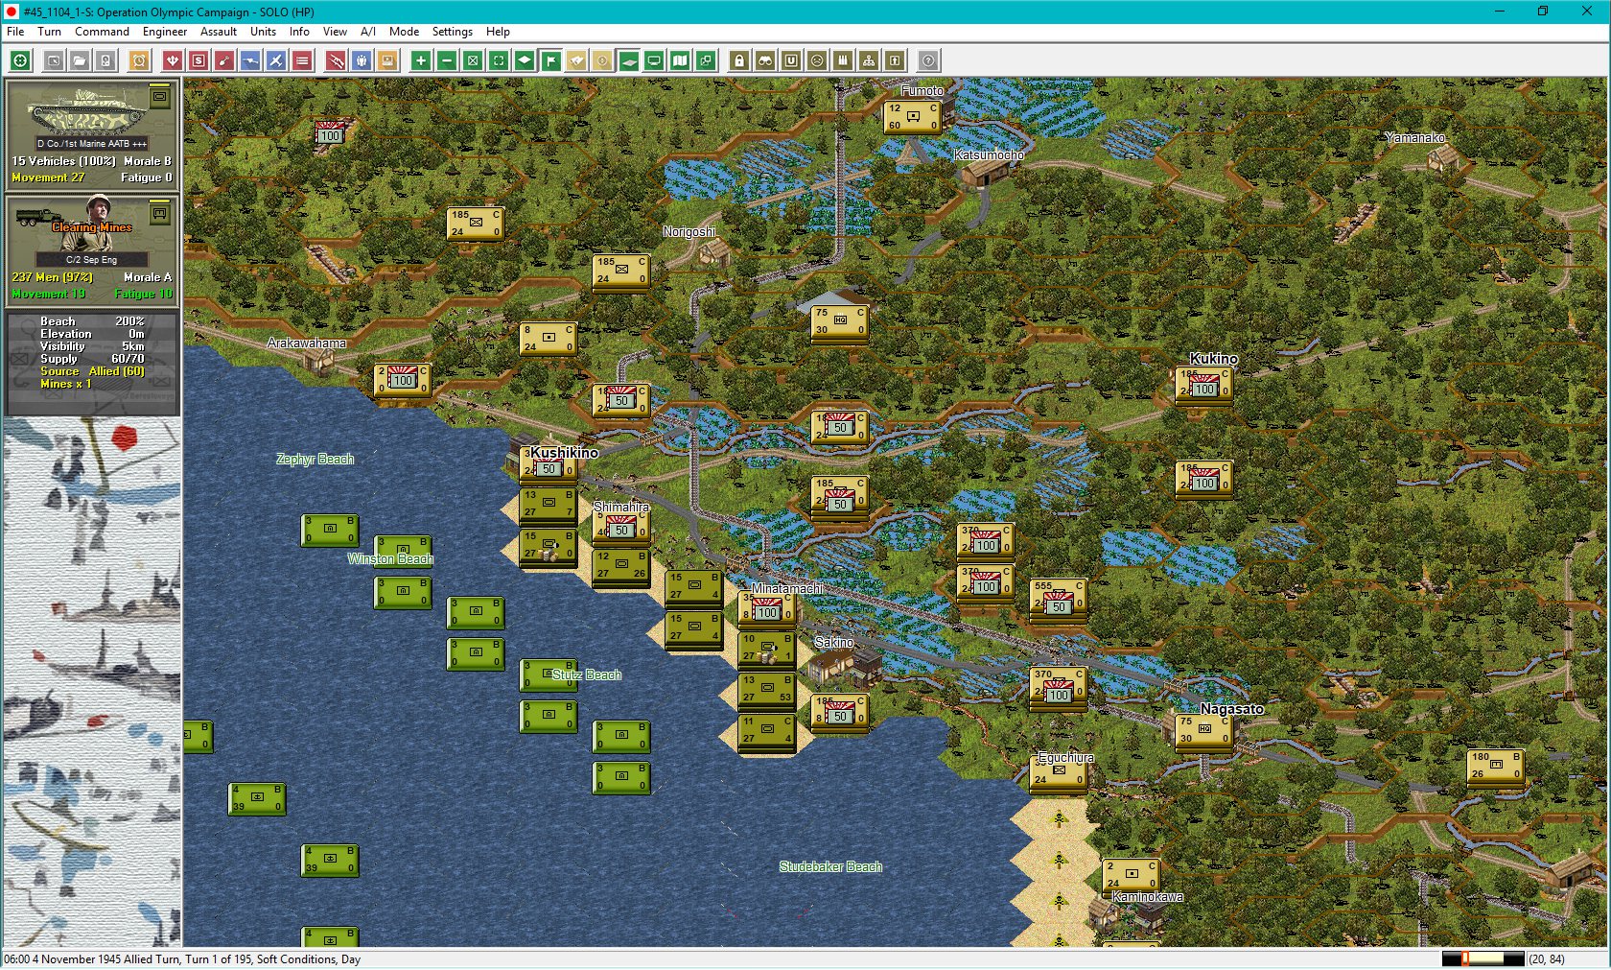This screenshot has width=1611, height=970.
Task: Open the Engineer menu
Action: [165, 32]
